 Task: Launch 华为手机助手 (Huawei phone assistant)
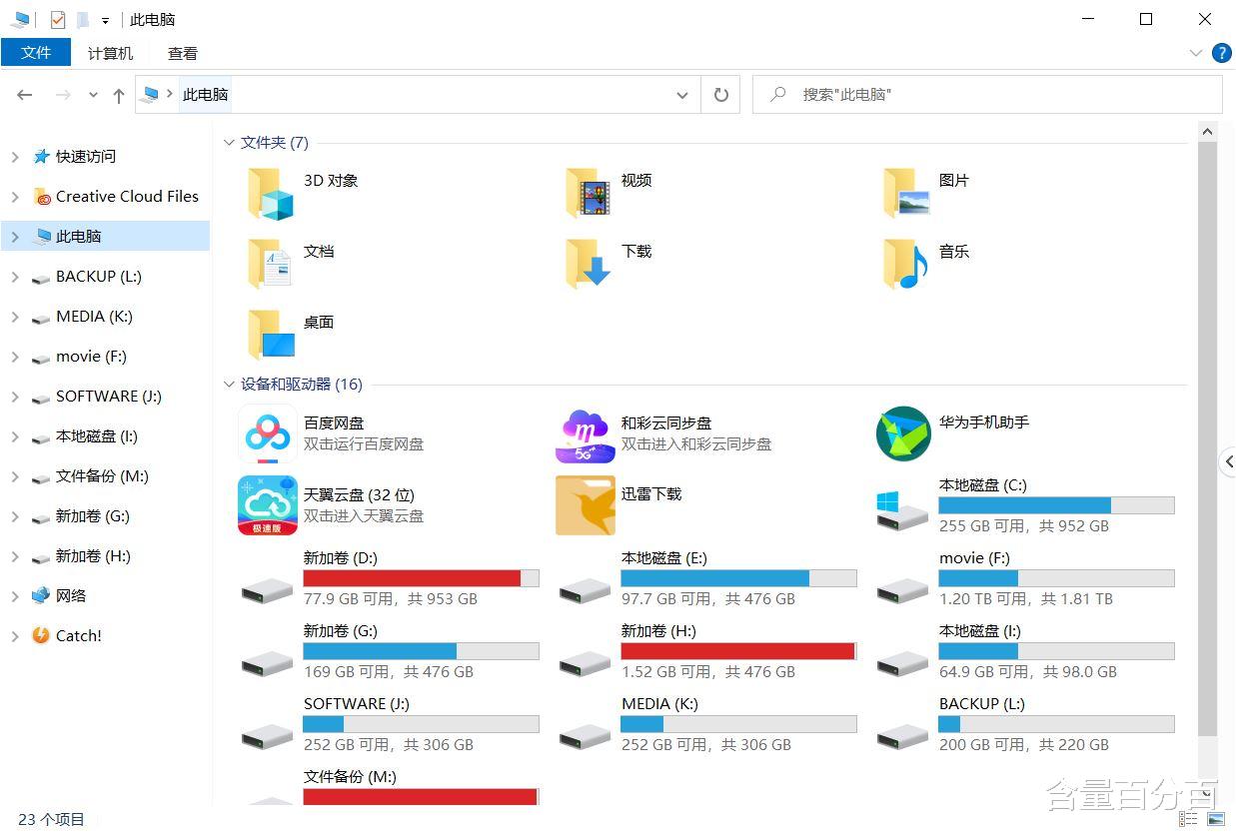983,422
